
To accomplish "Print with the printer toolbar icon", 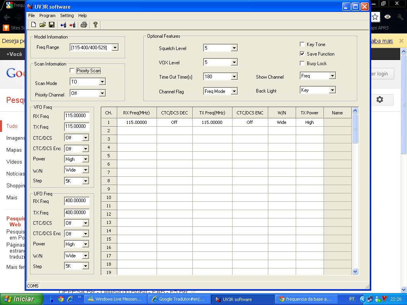I will 84,25.
